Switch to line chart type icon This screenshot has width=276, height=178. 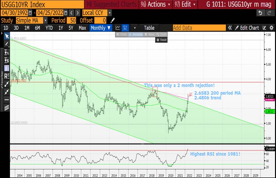118,28
